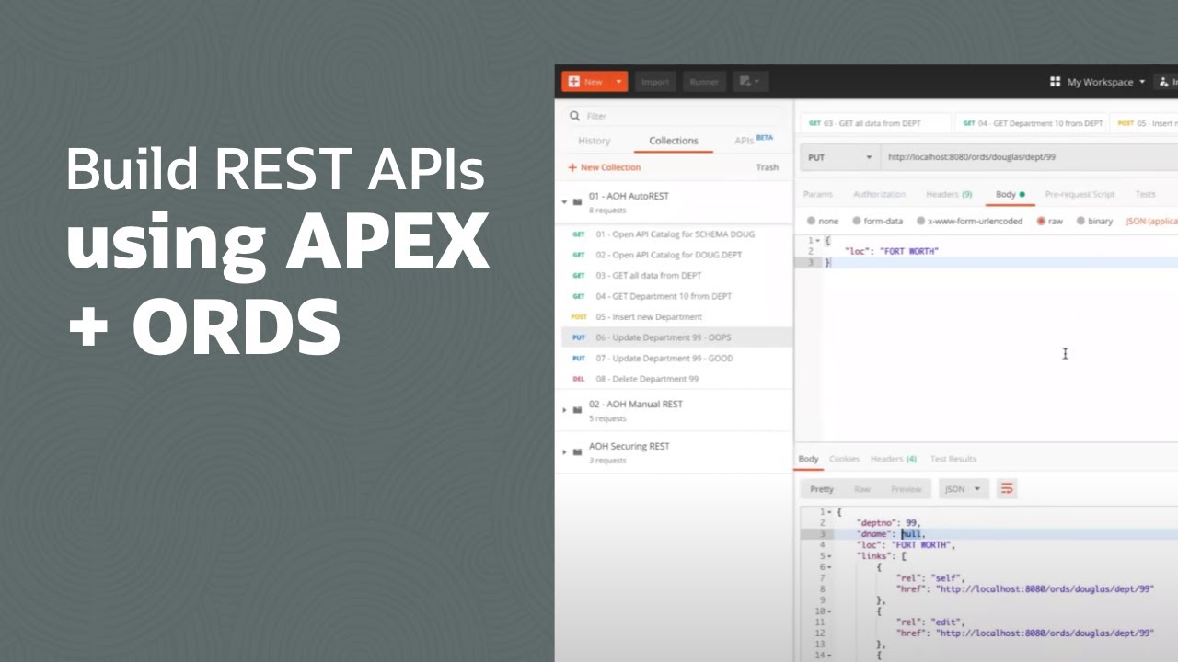The height and width of the screenshot is (662, 1178).
Task: Open the Trash link
Action: (767, 167)
